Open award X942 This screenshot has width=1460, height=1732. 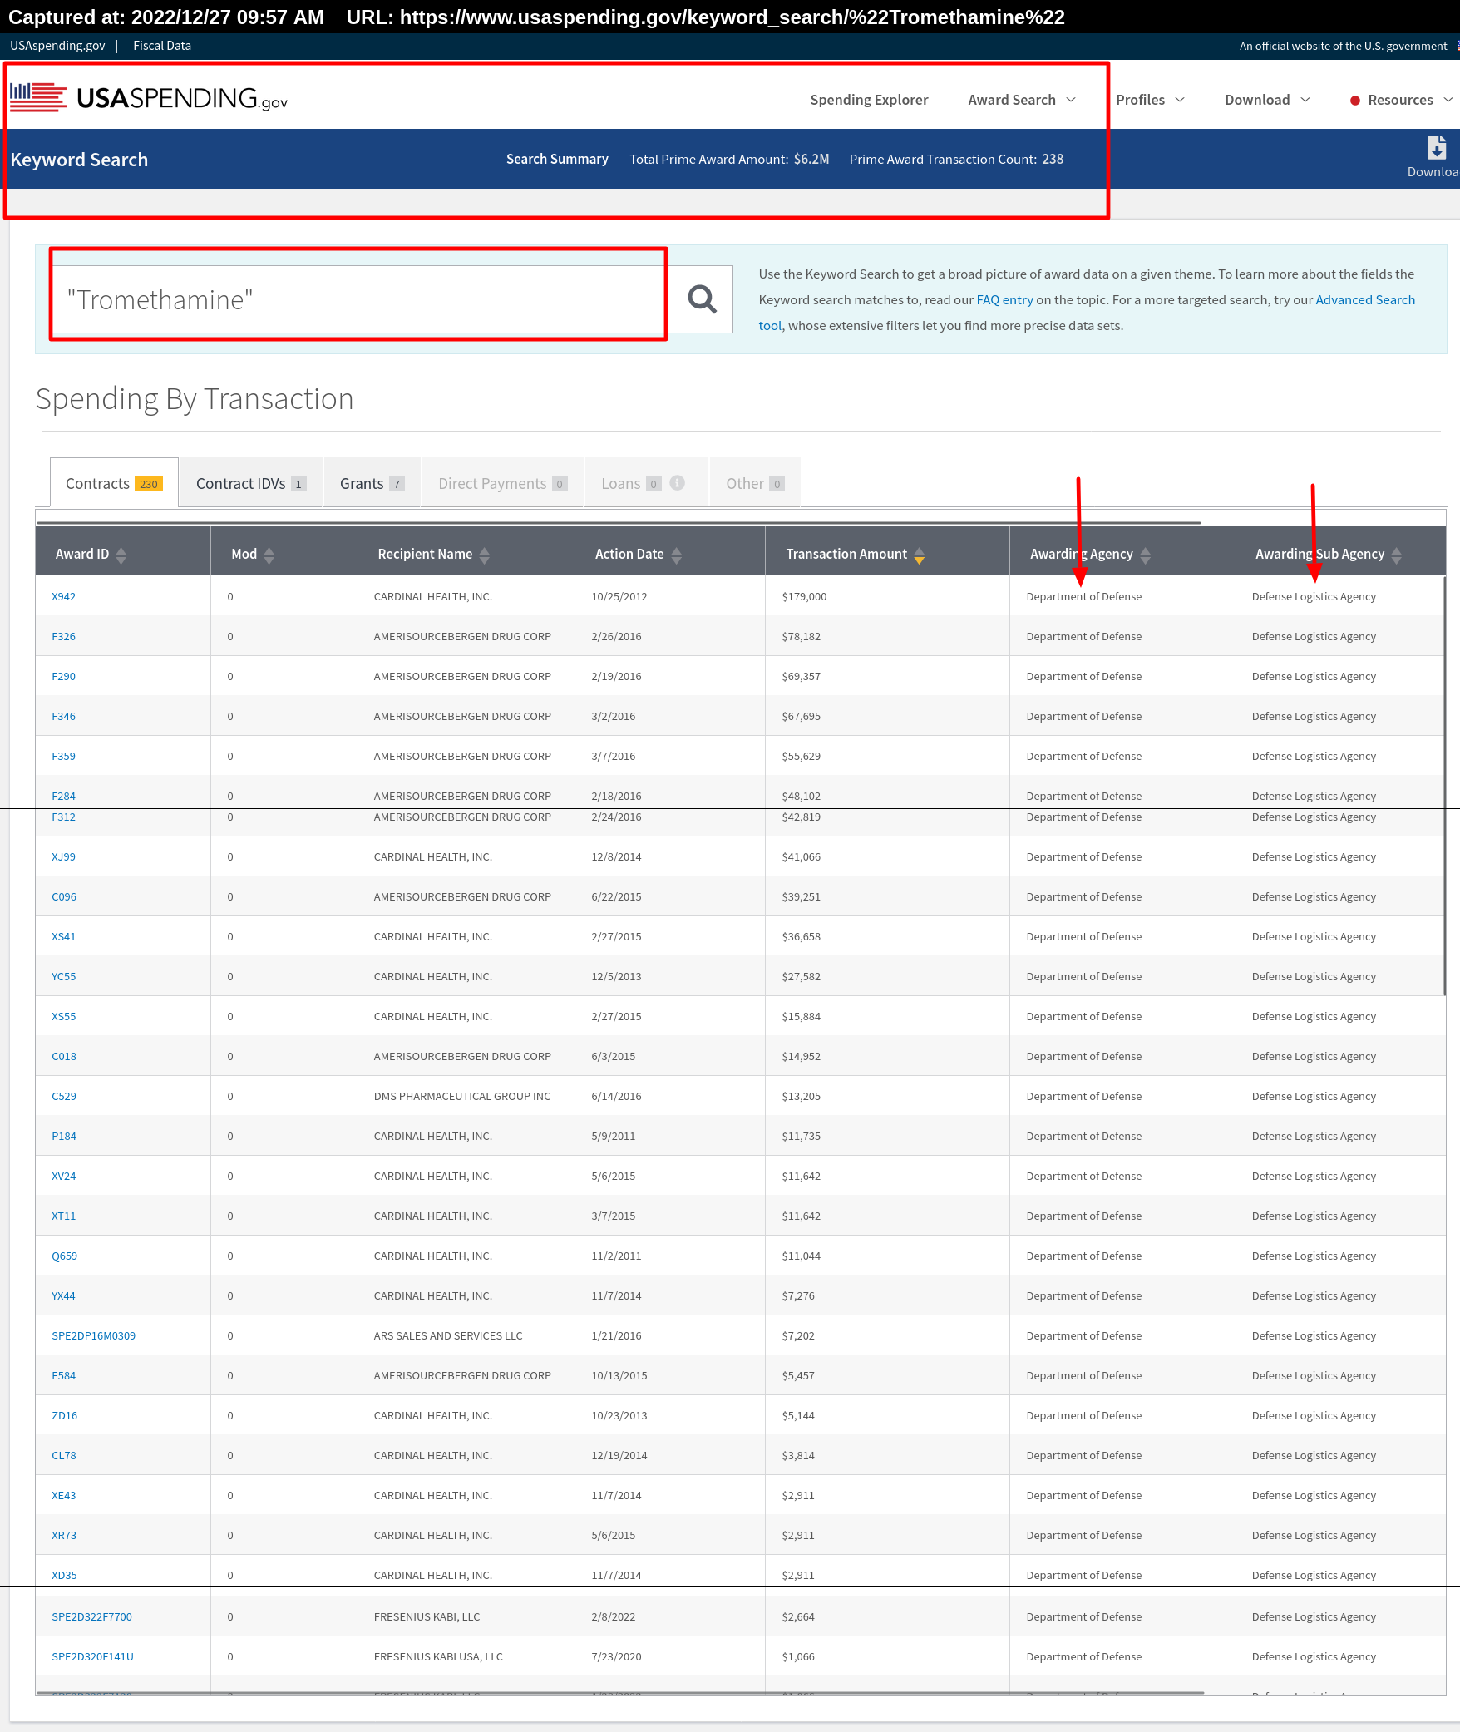[63, 596]
